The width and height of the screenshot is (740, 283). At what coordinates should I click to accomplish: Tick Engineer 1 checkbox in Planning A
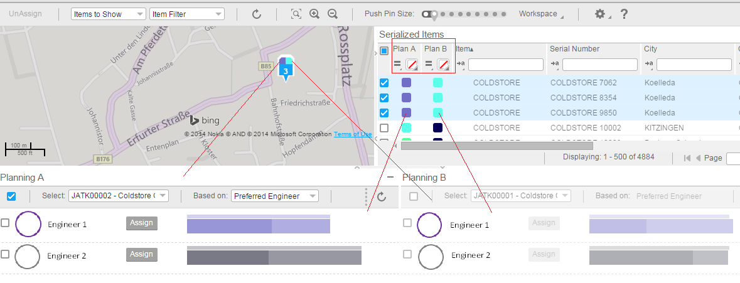click(5, 223)
